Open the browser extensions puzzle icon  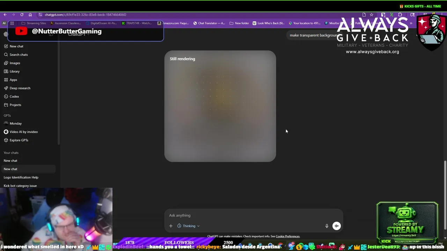[400, 15]
